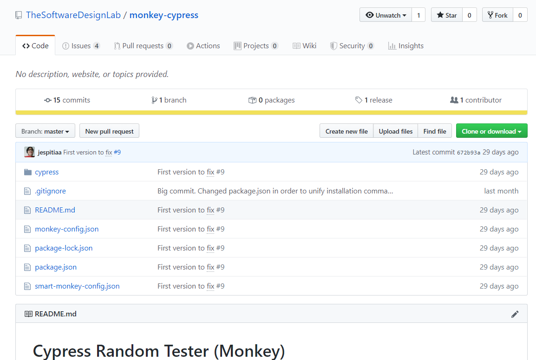Click the 'last month' timestamp for .gitignore
This screenshot has width=536, height=360.
click(x=501, y=191)
